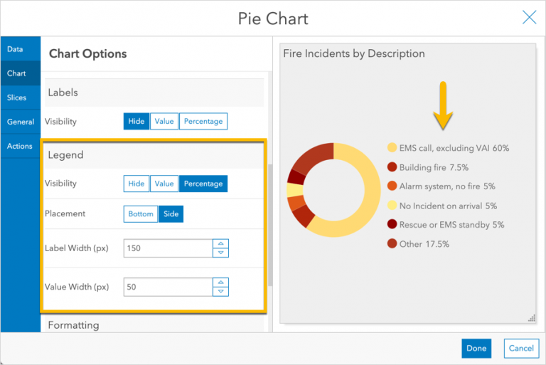Screen dimensions: 546x365
Task: Choose Hide for Legend visibility
Action: 136,184
